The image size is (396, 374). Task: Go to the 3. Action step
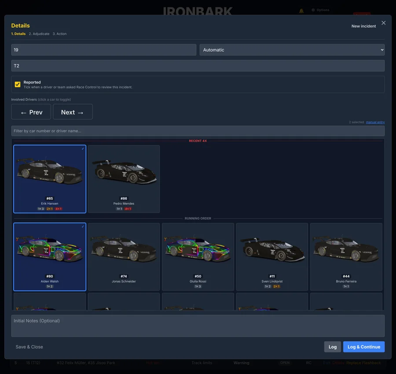click(x=59, y=34)
